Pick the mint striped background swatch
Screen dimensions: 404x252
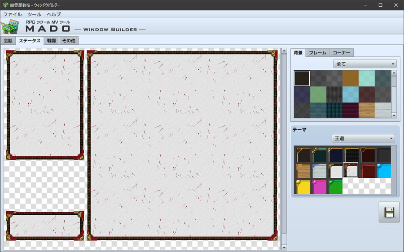point(367,78)
